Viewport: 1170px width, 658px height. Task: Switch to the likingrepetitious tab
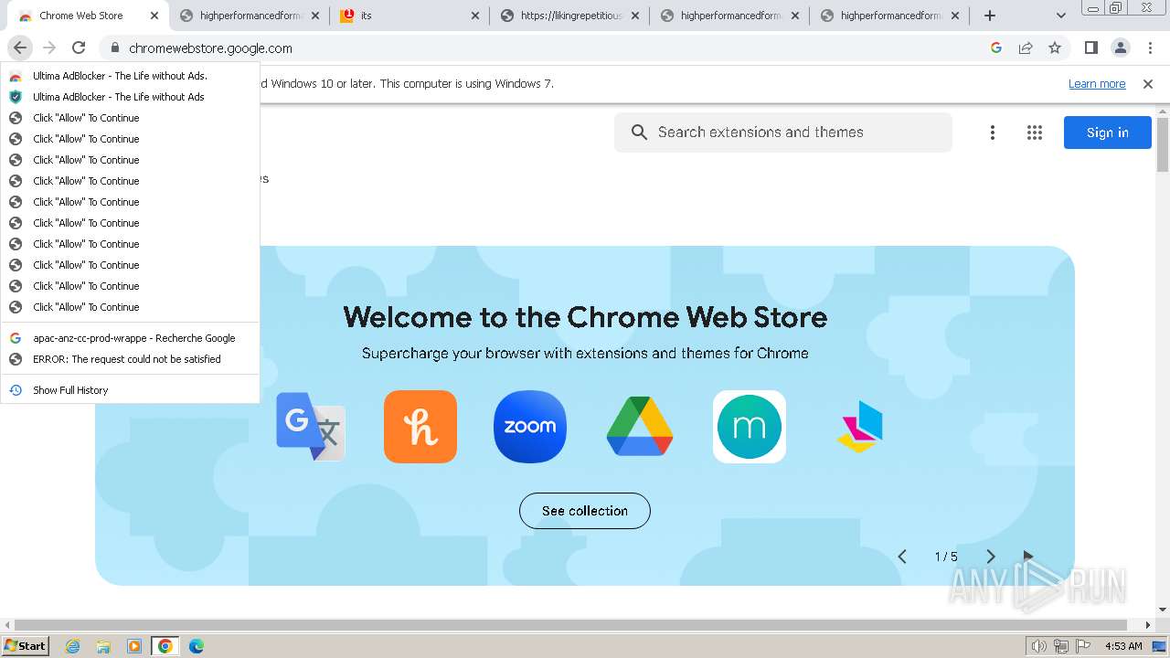click(x=570, y=16)
